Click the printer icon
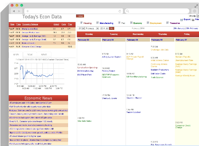This screenshot has height=146, width=199. pos(193,20)
